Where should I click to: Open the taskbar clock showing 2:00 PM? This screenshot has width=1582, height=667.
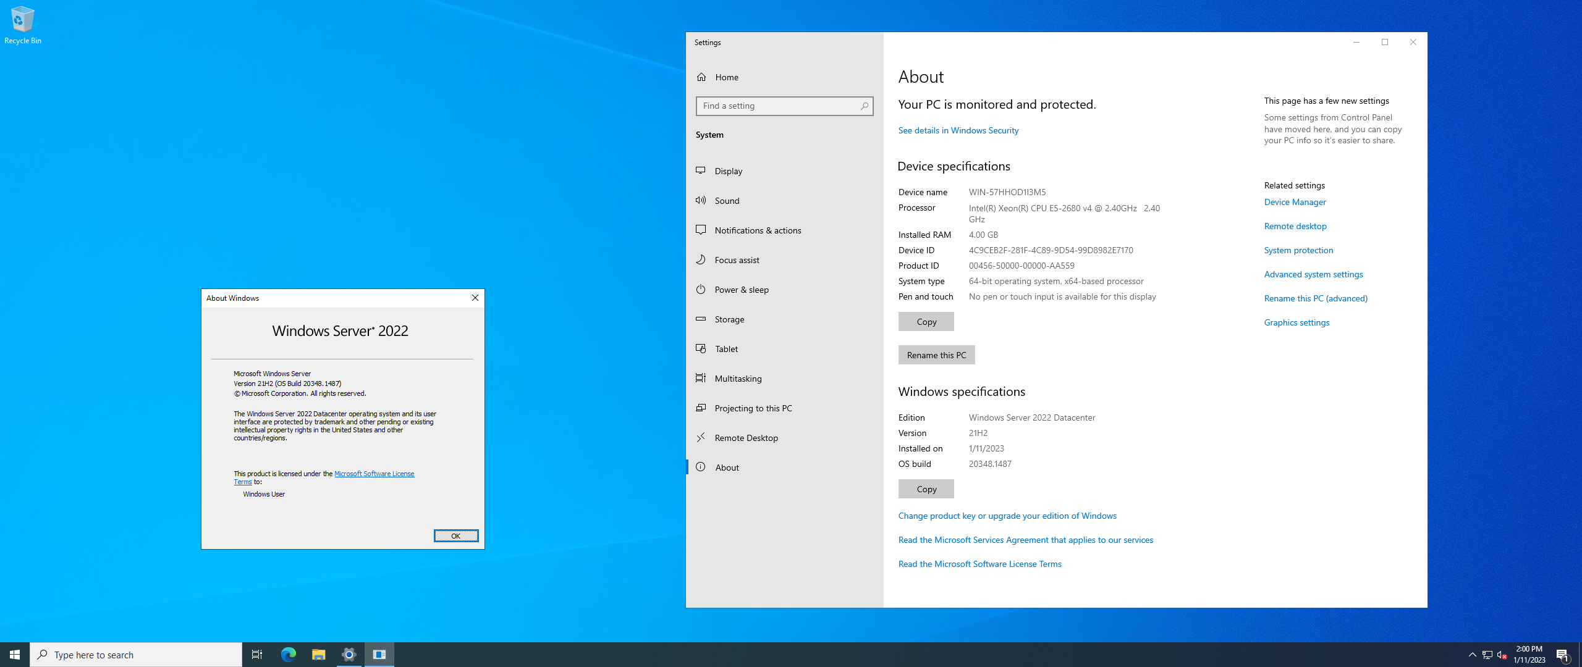coord(1529,655)
